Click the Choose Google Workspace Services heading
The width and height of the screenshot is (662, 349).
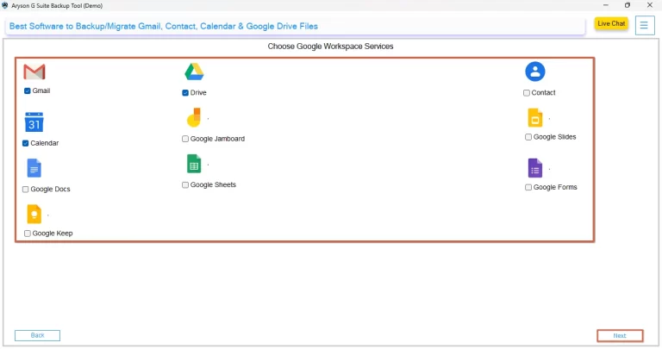coord(331,47)
